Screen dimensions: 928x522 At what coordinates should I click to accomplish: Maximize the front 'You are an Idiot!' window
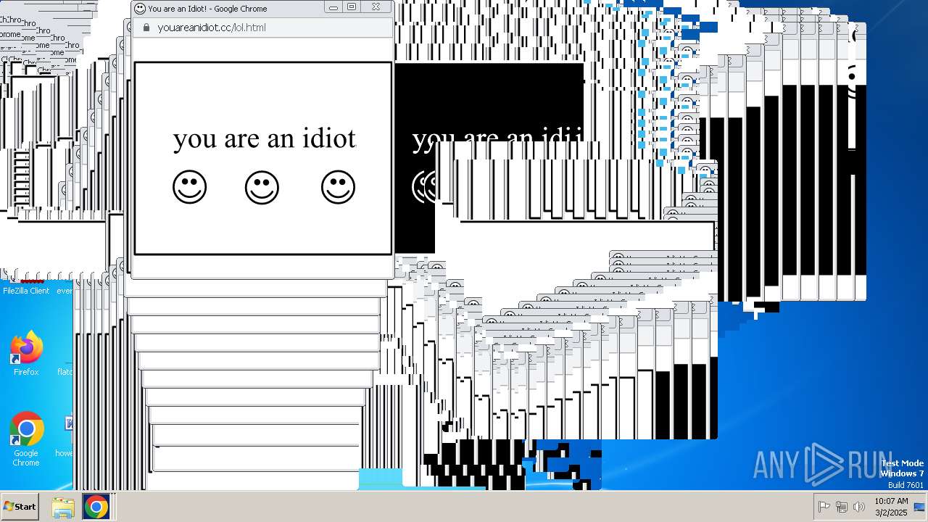352,7
